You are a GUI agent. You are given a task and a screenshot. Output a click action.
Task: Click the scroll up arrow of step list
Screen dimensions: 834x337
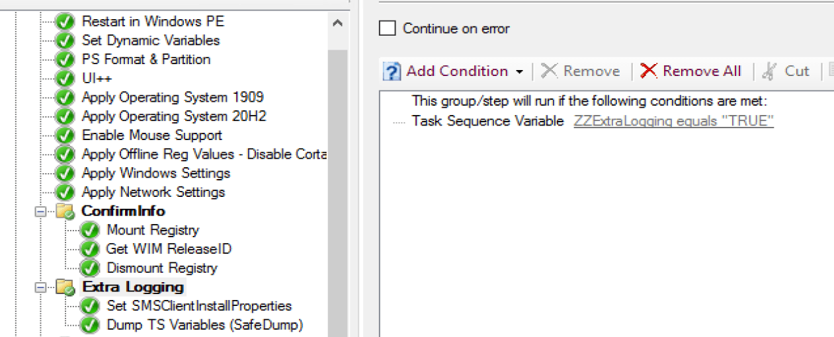[337, 23]
